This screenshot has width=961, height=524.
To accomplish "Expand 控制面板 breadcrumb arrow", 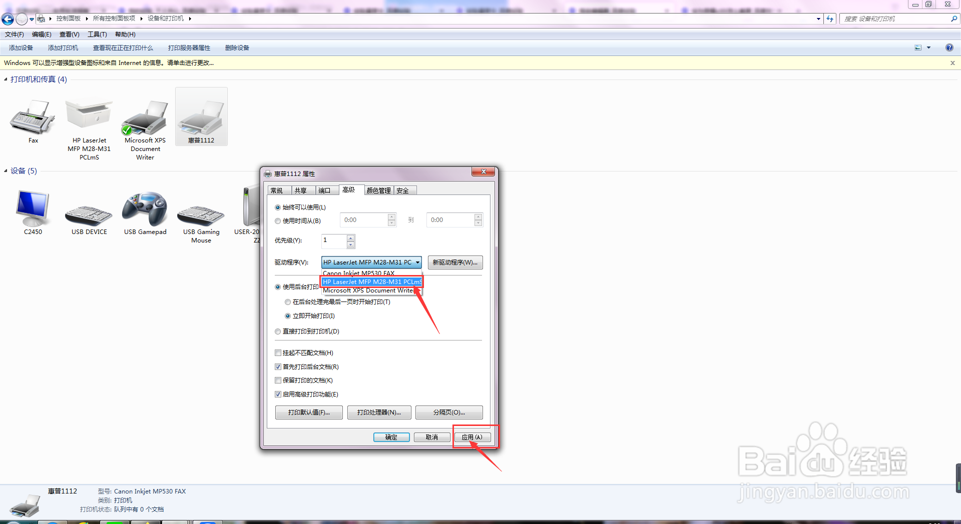I will (87, 18).
